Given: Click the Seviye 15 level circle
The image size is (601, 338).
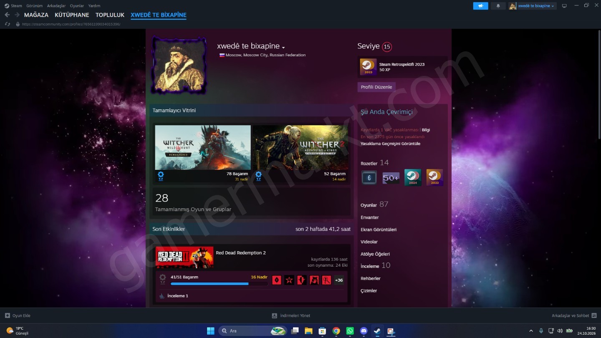Looking at the screenshot, I should pyautogui.click(x=387, y=47).
